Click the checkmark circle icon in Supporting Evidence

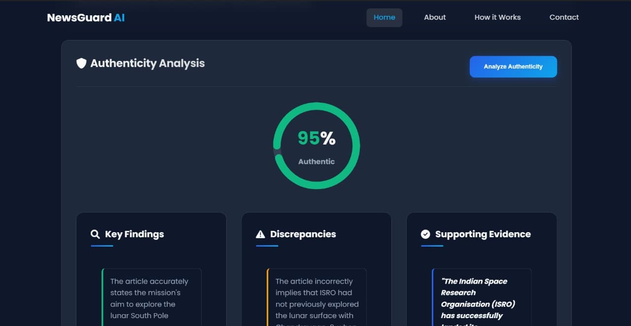click(x=425, y=234)
